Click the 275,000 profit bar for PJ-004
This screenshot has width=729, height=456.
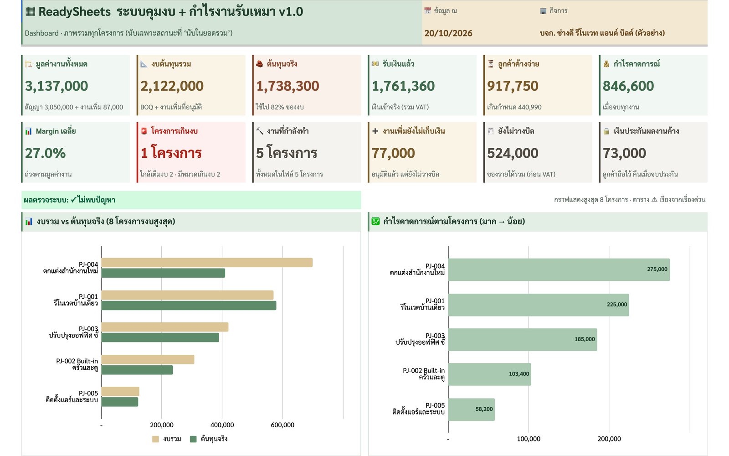[x=559, y=269]
